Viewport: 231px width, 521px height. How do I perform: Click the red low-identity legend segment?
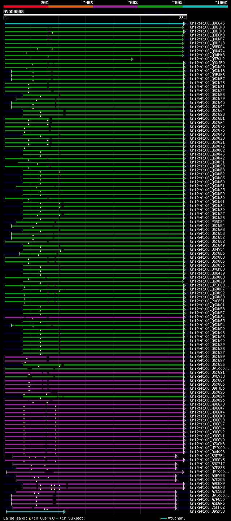coord(26,6)
